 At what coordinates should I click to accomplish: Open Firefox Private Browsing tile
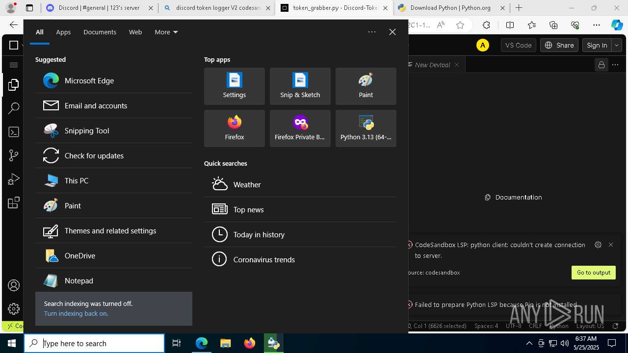(300, 128)
